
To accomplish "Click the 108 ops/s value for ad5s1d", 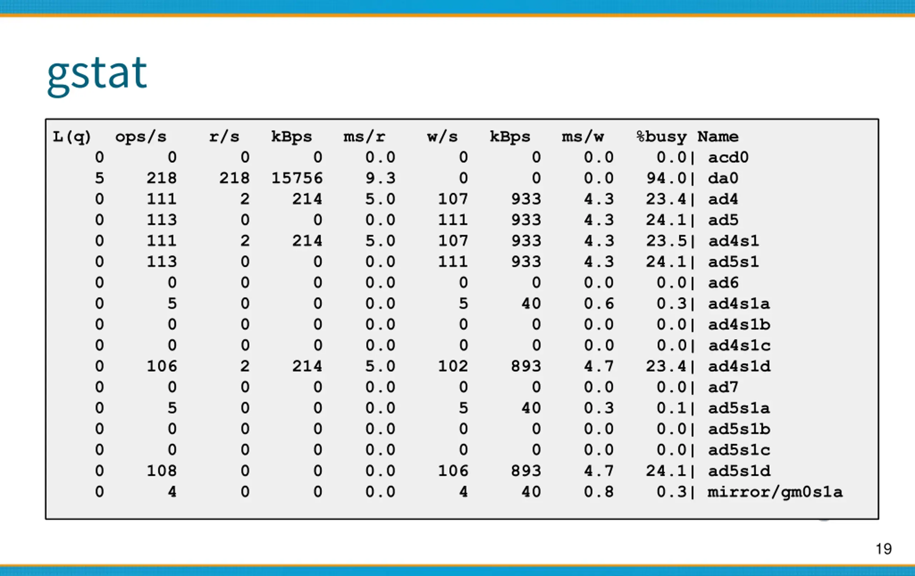I will (162, 471).
